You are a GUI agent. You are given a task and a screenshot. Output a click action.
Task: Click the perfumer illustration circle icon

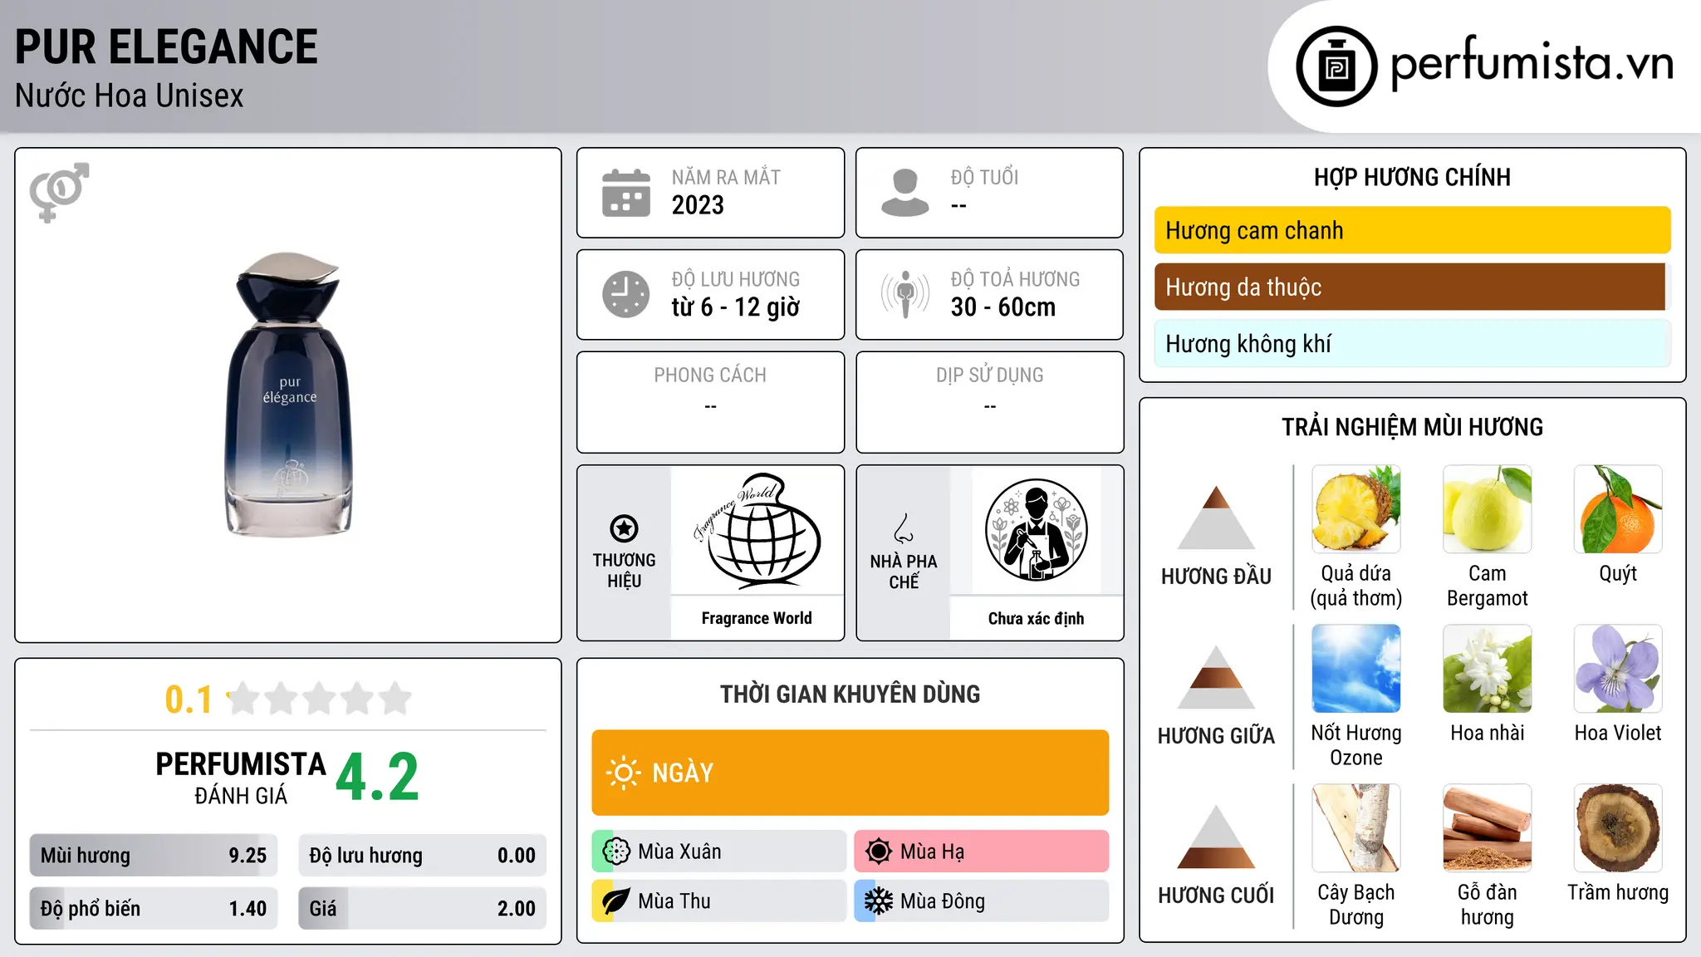tap(1036, 530)
